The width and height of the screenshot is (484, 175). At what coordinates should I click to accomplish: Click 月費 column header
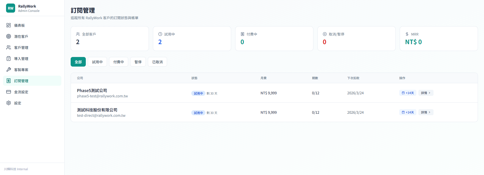pyautogui.click(x=263, y=78)
